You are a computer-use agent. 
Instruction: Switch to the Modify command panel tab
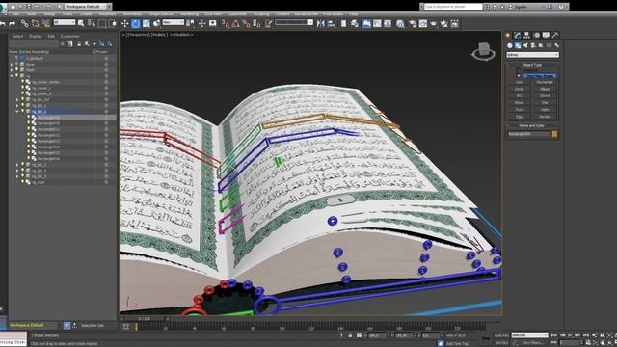tap(517, 35)
